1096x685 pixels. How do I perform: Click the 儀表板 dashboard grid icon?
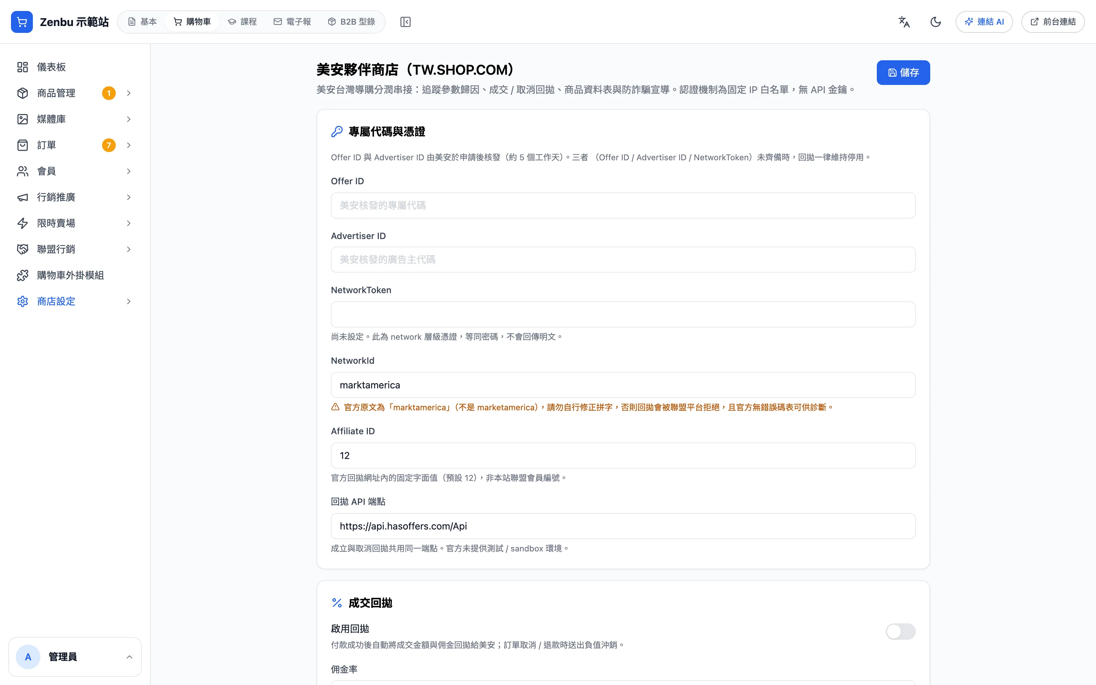pos(23,67)
